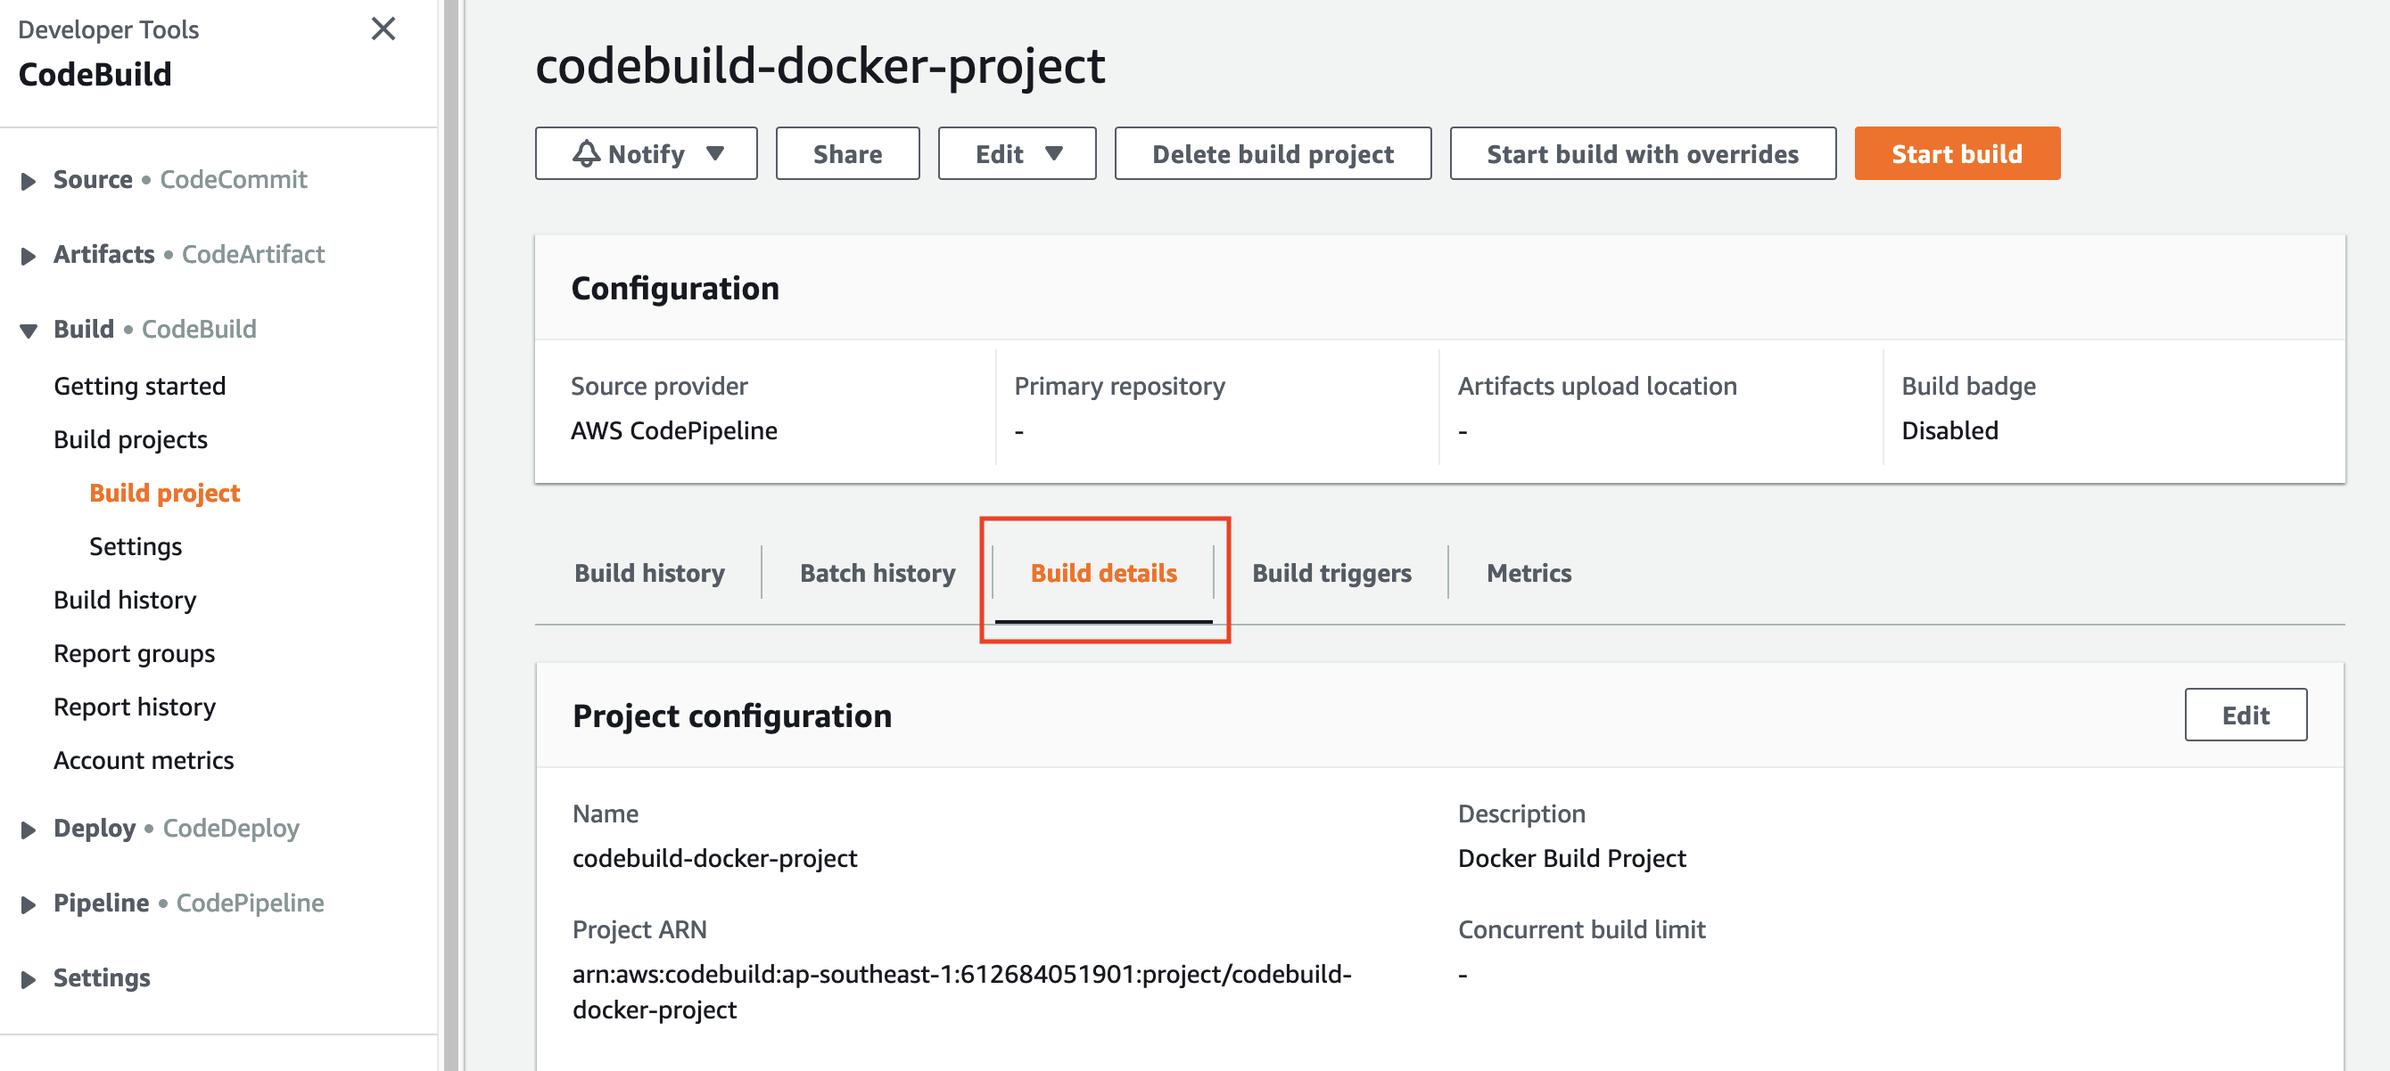Select the Build details tab
Image resolution: width=2390 pixels, height=1071 pixels.
coord(1103,572)
